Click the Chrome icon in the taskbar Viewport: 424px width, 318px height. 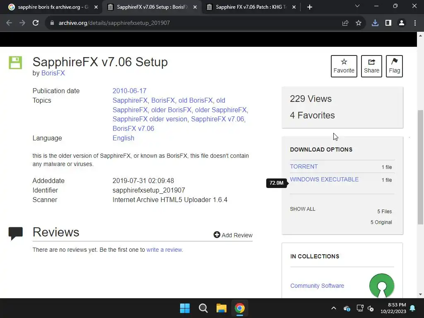(x=240, y=308)
